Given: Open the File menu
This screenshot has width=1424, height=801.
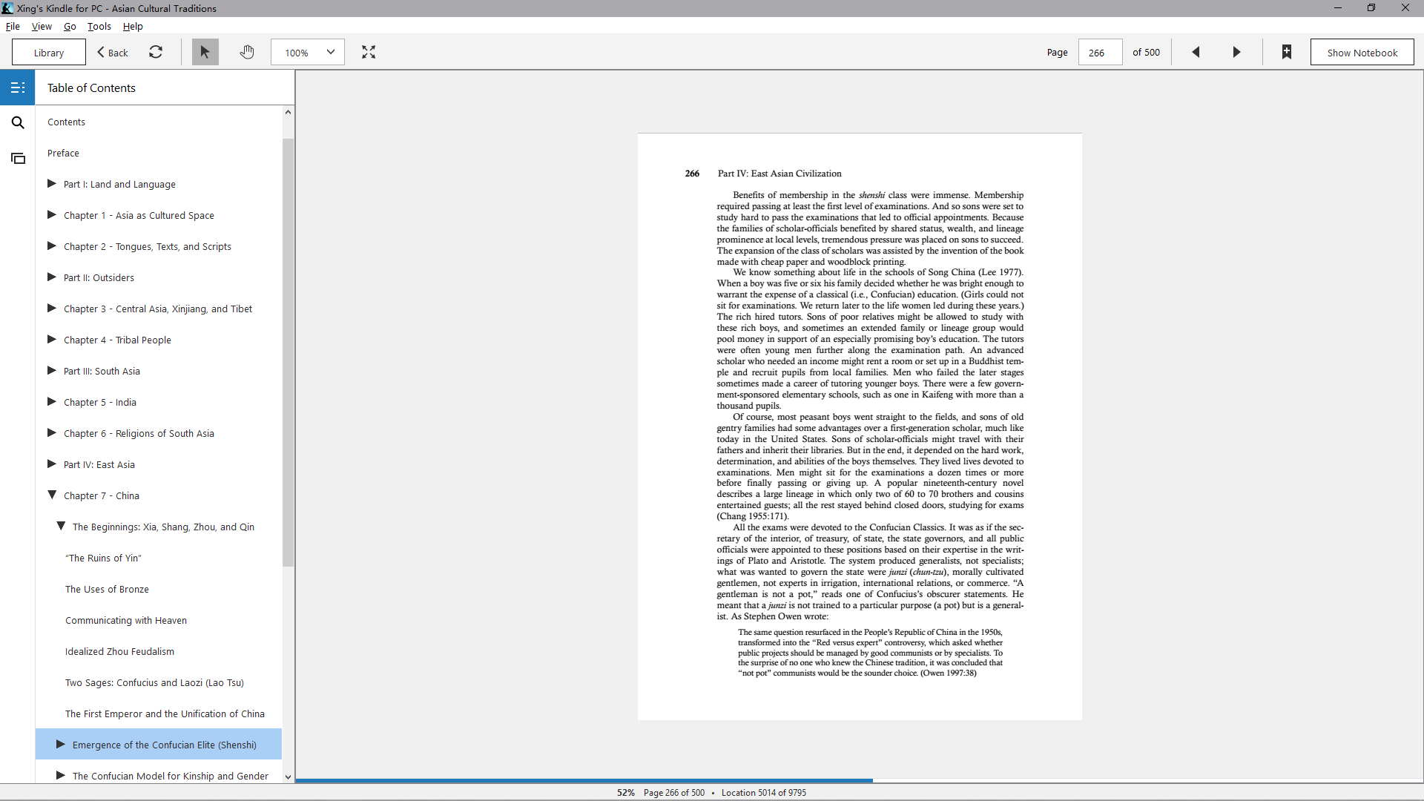Looking at the screenshot, I should 13,26.
